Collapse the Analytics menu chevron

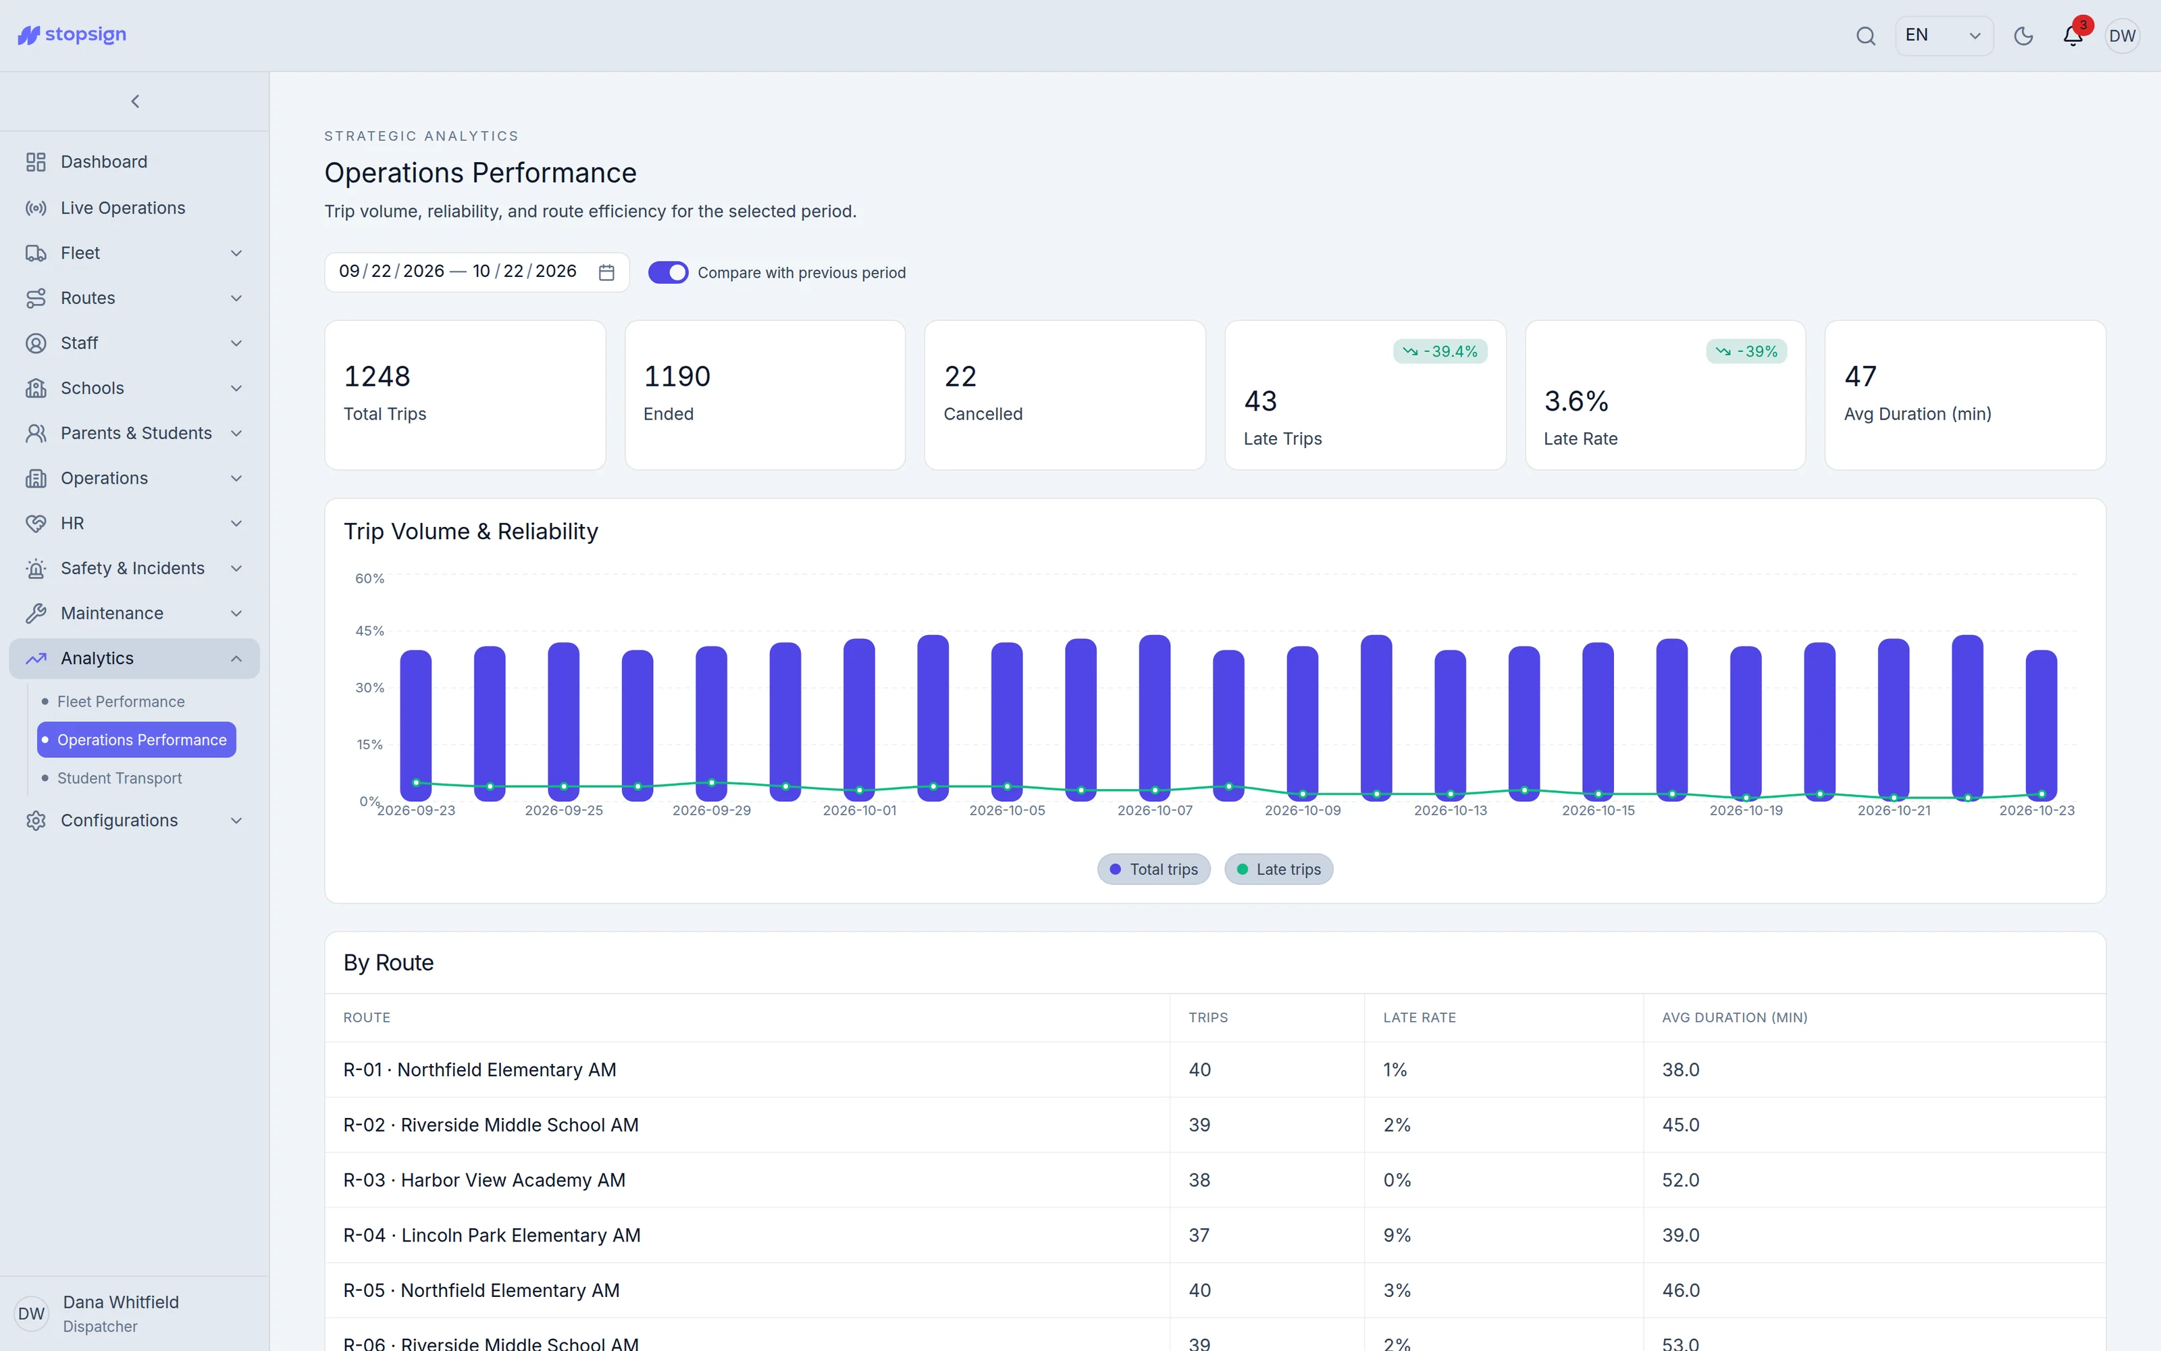point(236,659)
